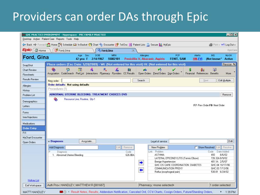Select the ASTHMA problem row
Image resolution: width=260 pixels, height=195 pixels.
pyautogui.click(x=191, y=155)
